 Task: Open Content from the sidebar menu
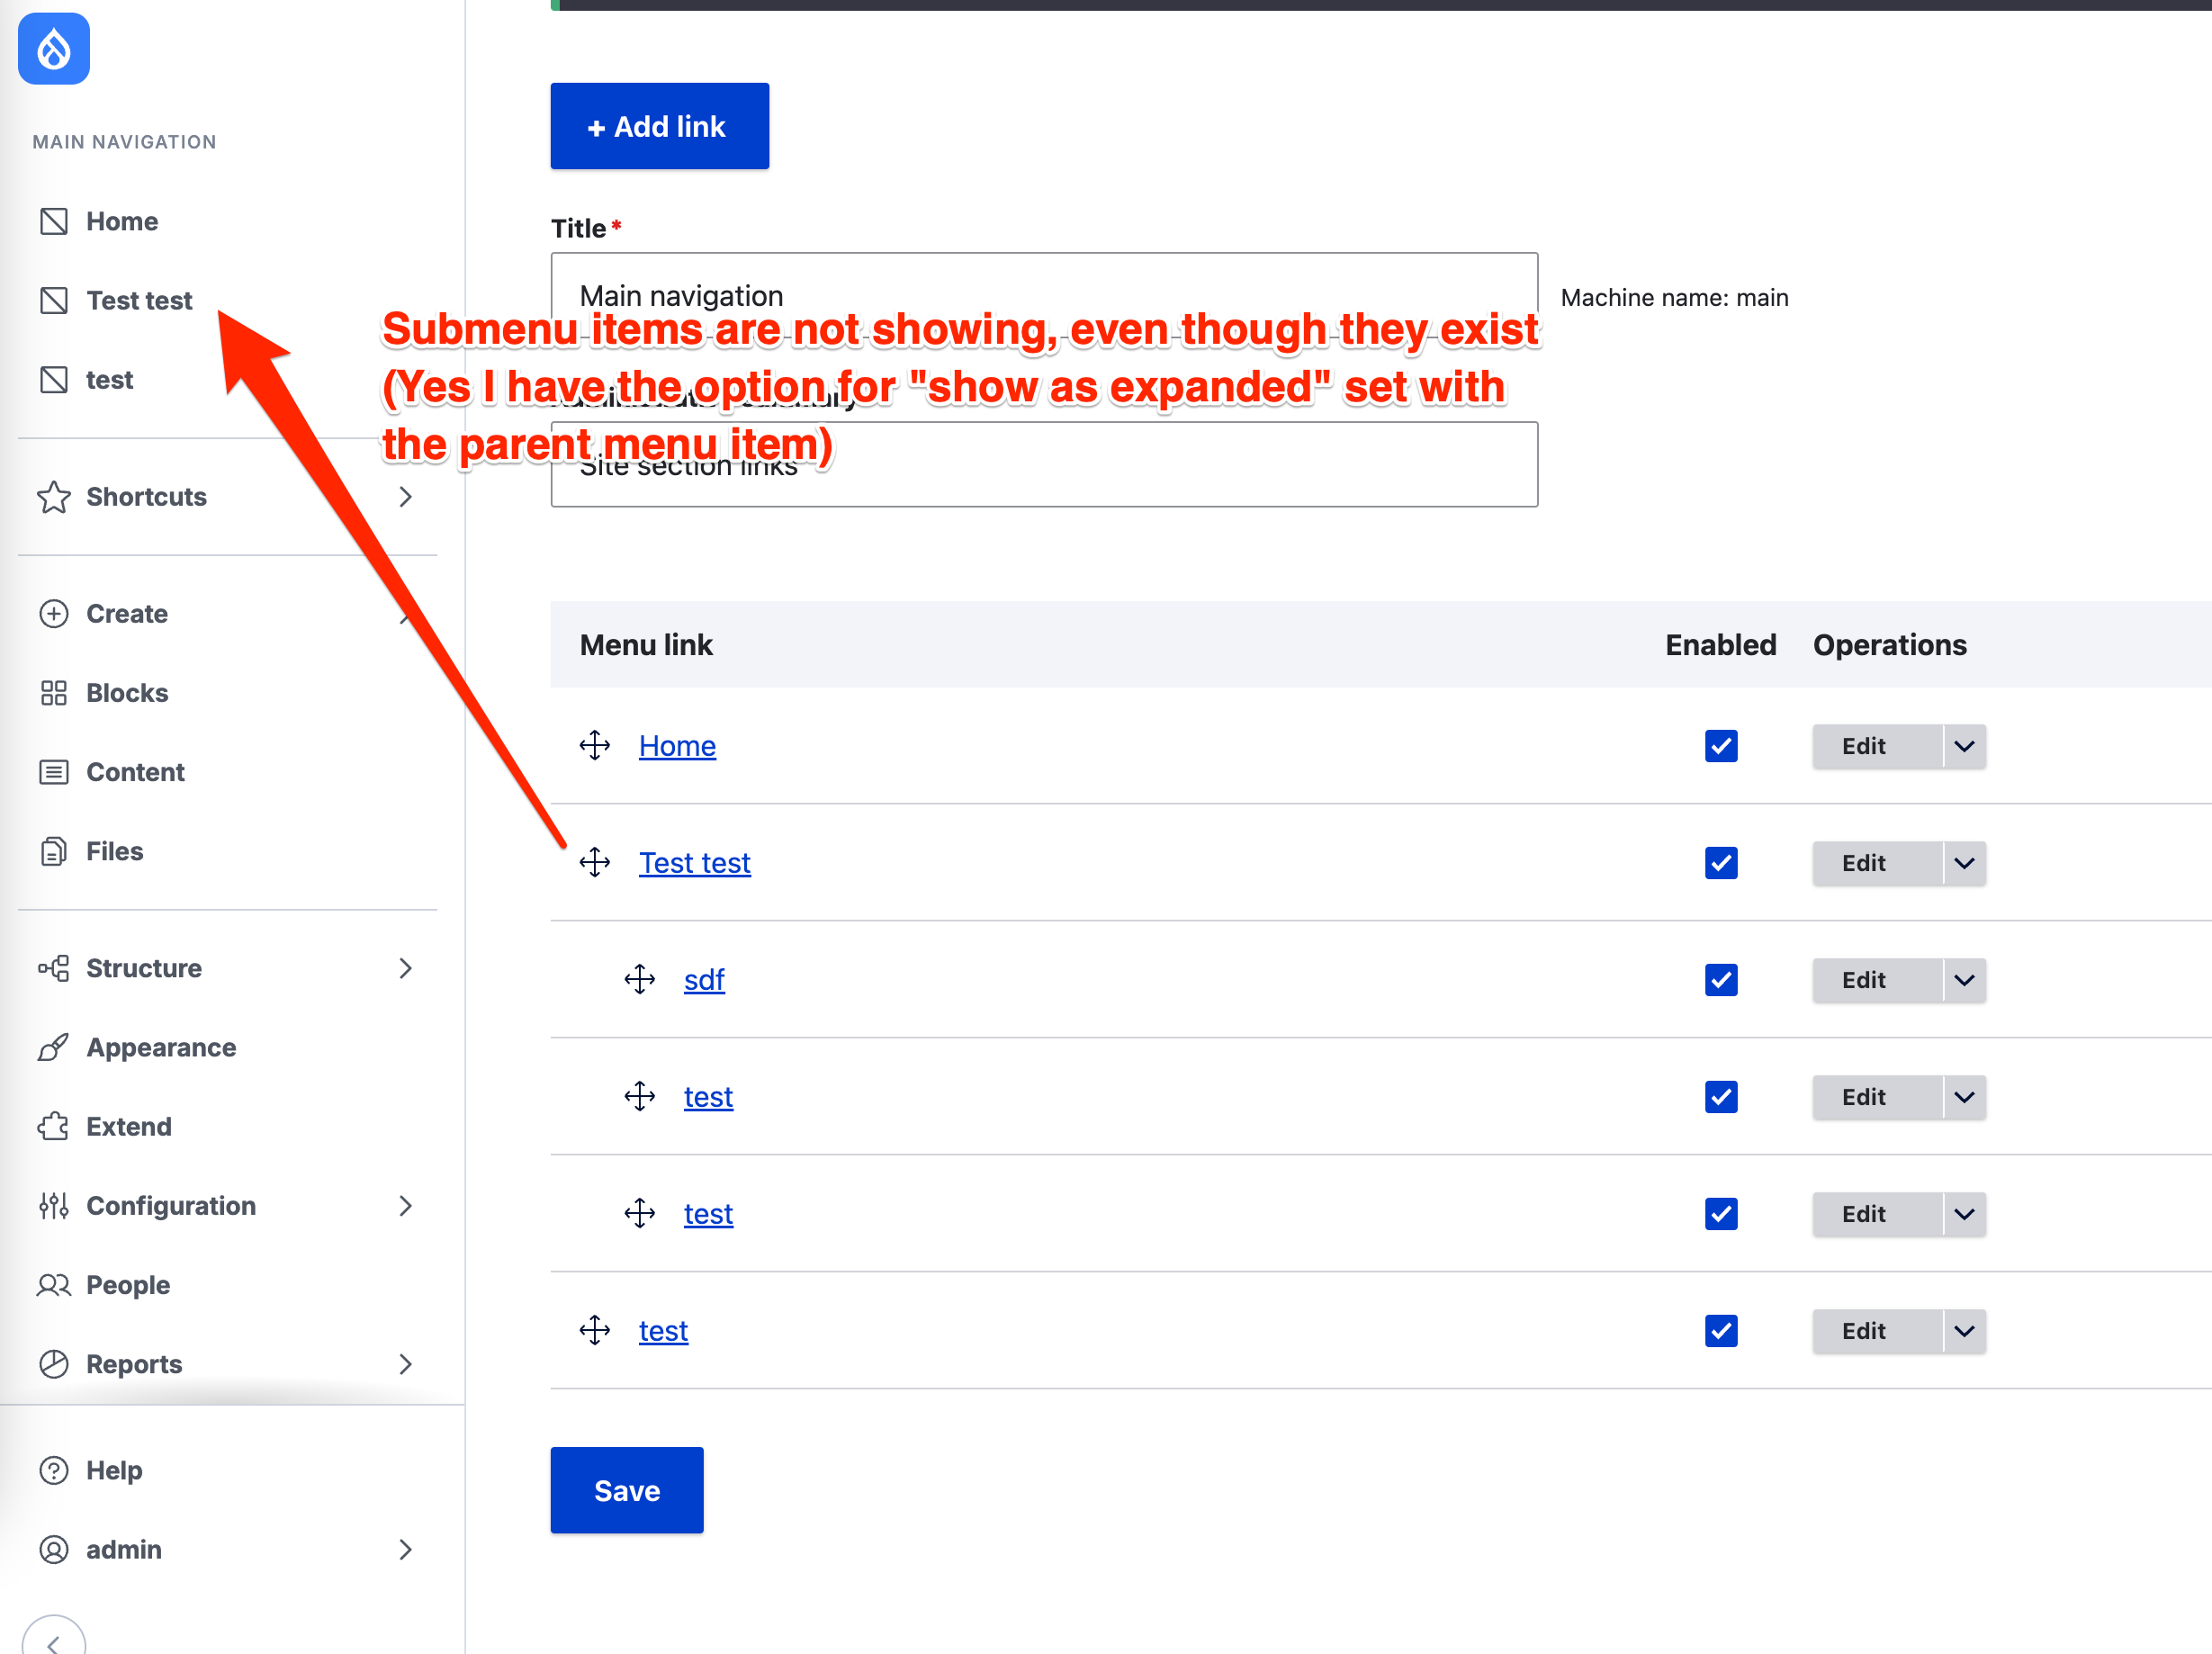point(136,771)
